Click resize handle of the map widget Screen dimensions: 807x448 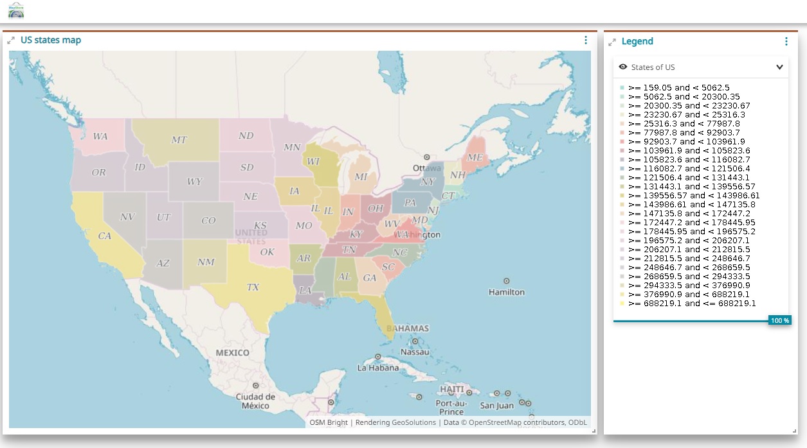pos(594,431)
